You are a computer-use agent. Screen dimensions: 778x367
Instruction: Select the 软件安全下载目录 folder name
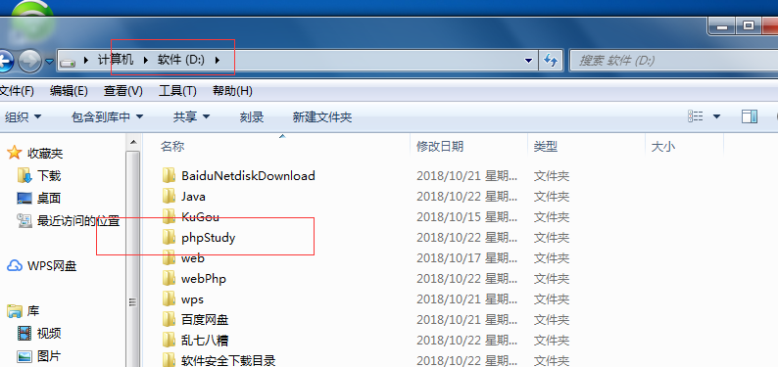click(228, 360)
